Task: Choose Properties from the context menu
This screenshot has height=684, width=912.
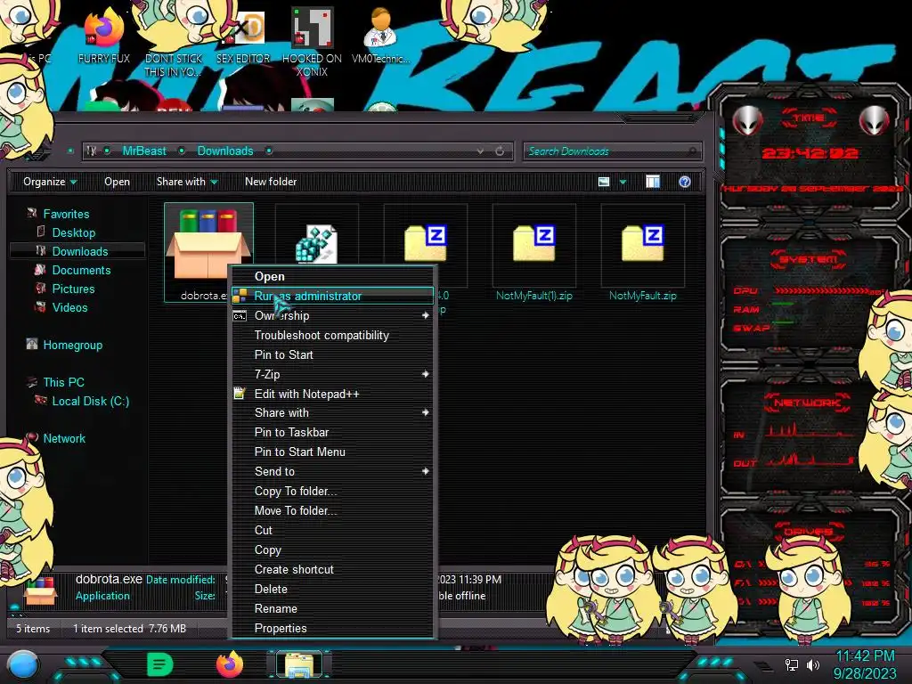Action: pos(333,628)
